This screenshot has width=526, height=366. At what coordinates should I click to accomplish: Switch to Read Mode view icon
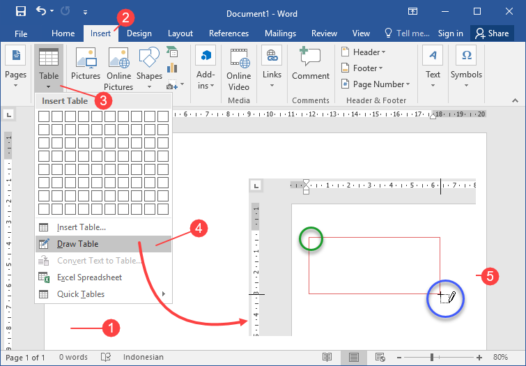coord(327,357)
